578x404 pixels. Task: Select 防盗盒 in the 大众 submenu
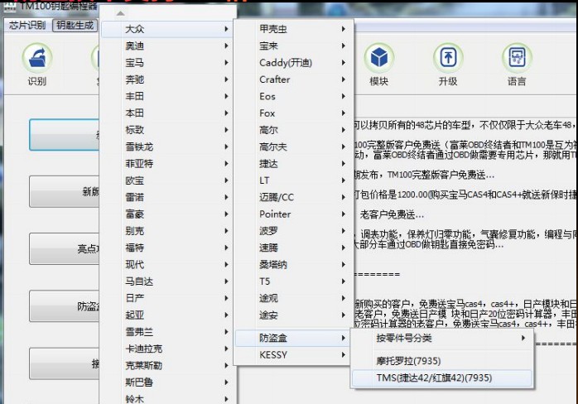(x=293, y=338)
